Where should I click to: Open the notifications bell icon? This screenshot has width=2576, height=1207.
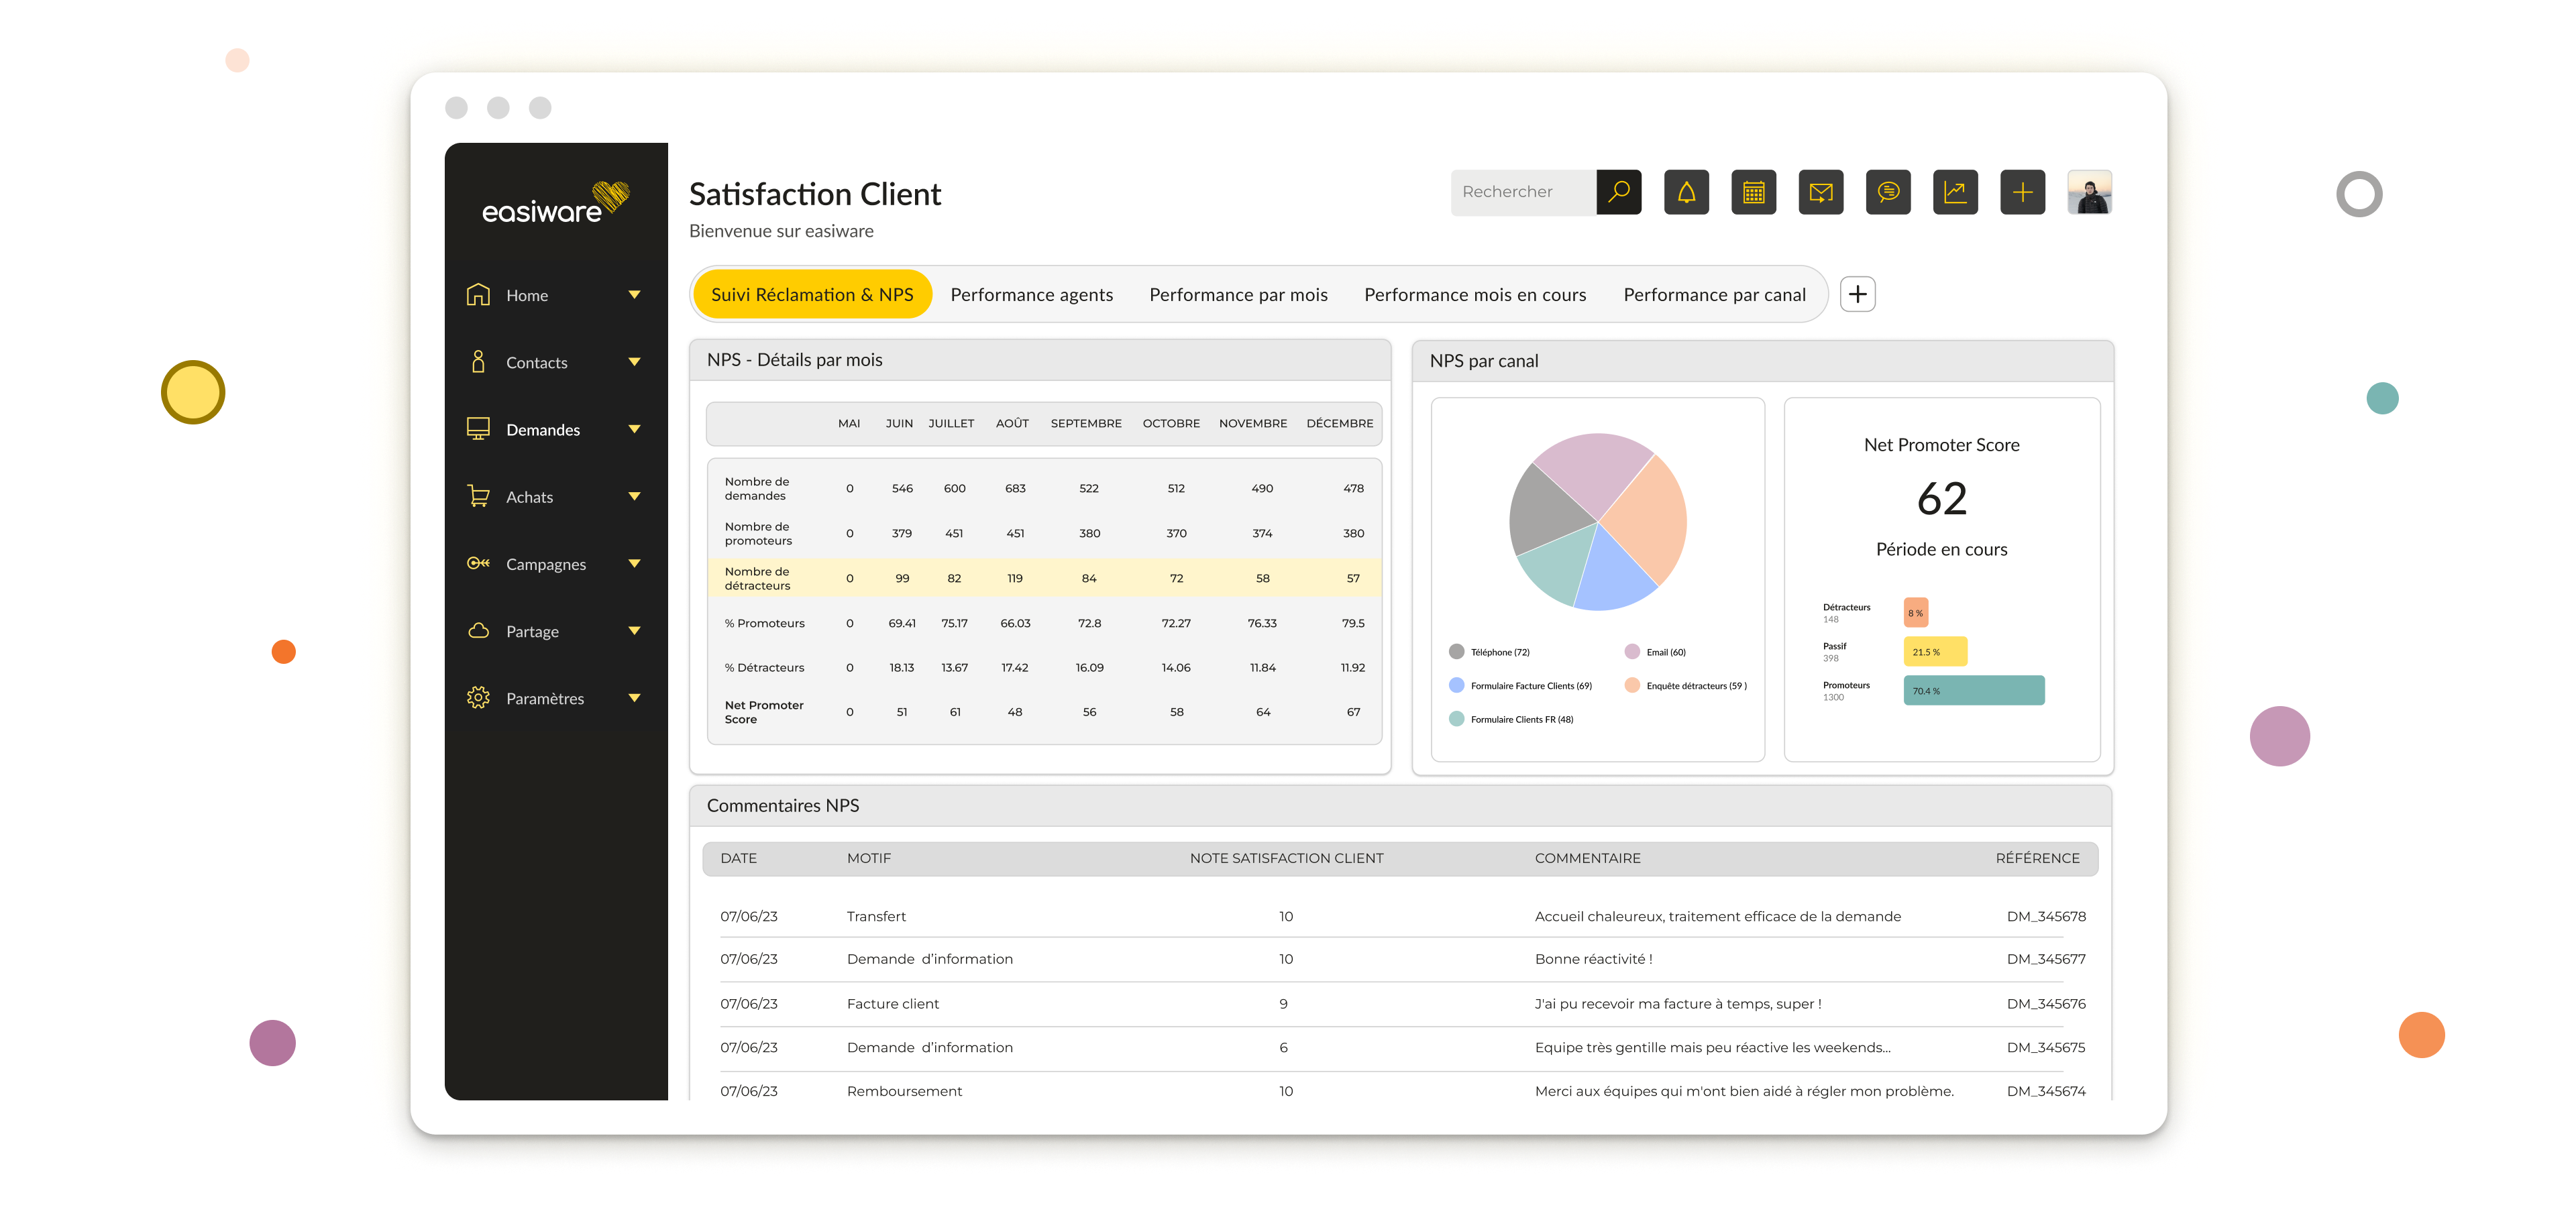(1686, 192)
